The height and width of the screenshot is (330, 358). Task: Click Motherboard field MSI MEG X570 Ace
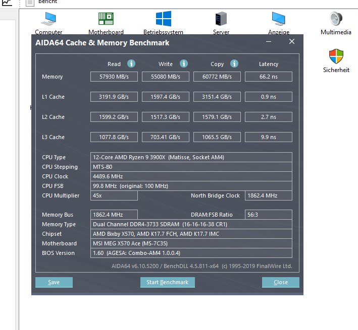pos(191,243)
